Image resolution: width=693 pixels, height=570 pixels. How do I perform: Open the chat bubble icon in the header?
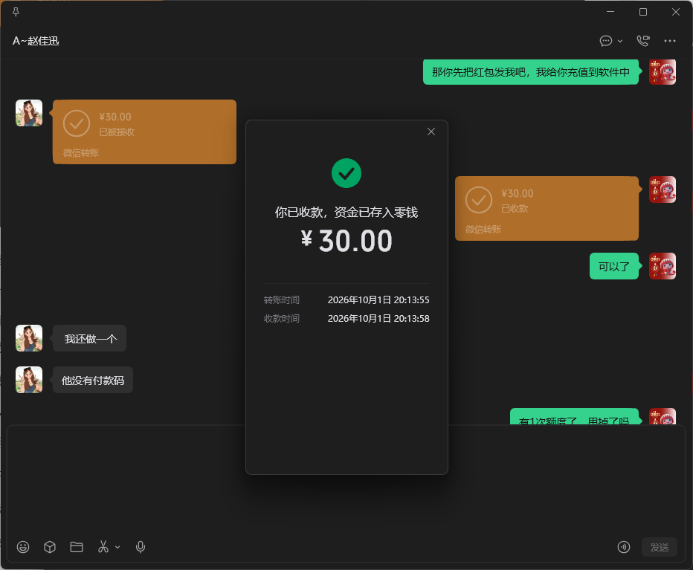coord(606,41)
